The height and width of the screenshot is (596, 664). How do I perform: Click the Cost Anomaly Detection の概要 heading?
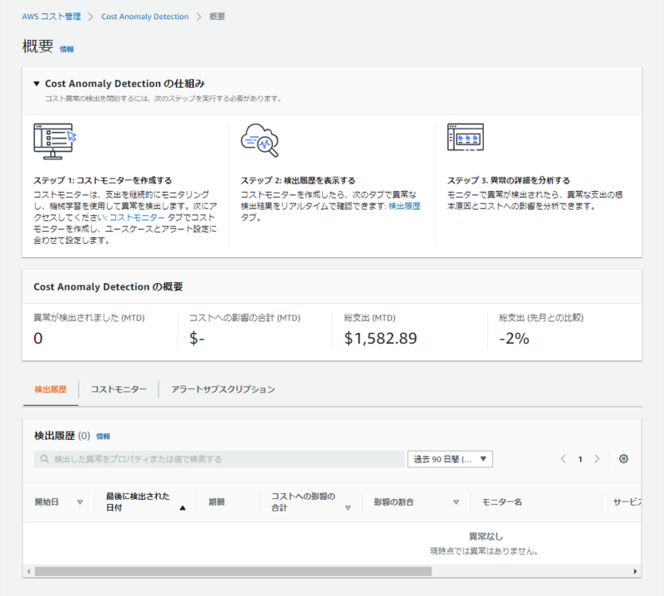(108, 286)
